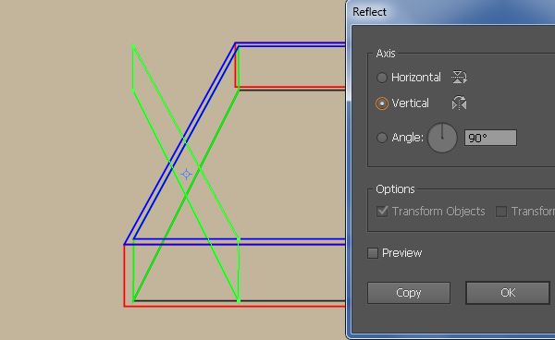The width and height of the screenshot is (555, 340).
Task: Click the red bottom-left corner of the artwork
Action: (x=125, y=306)
